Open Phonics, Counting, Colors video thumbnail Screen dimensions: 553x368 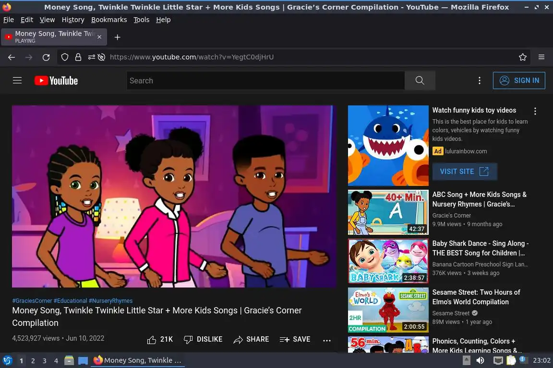click(x=388, y=345)
